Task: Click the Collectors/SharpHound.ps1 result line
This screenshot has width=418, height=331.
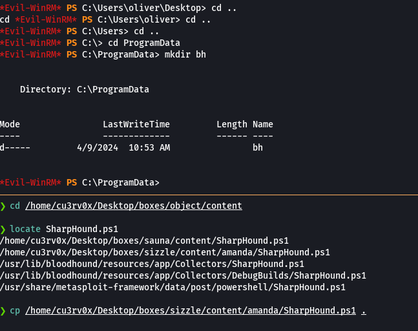Action: coord(152,264)
